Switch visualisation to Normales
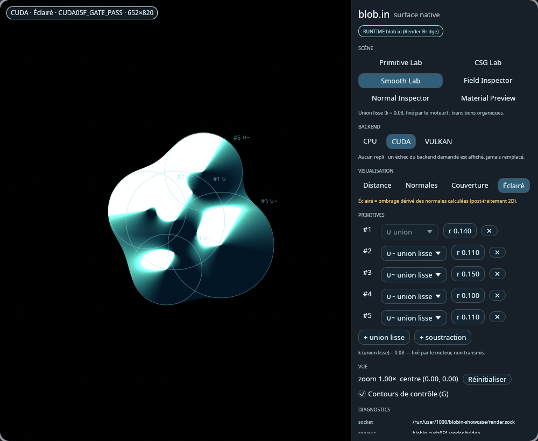 [x=421, y=185]
